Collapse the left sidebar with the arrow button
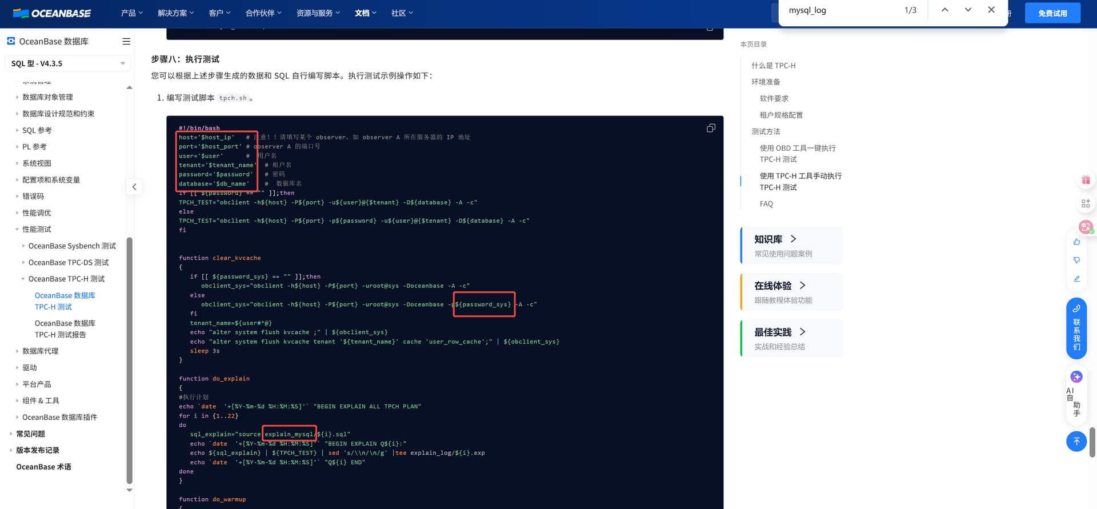This screenshot has width=1097, height=509. pos(134,187)
